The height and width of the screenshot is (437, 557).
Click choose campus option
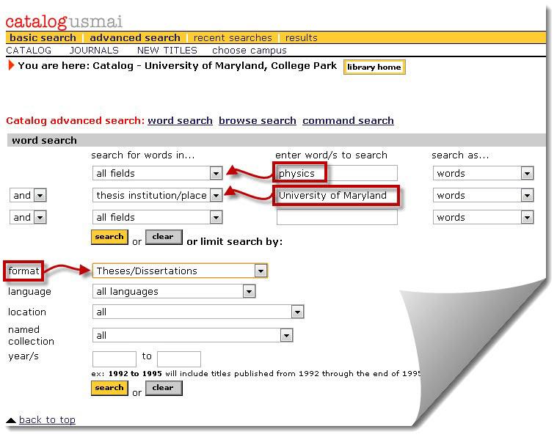click(250, 51)
